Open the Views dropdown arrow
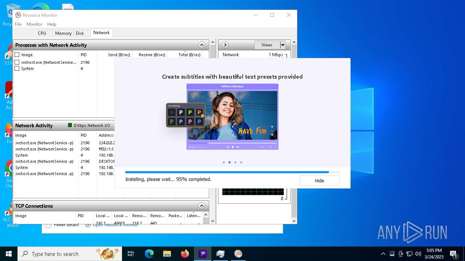 (283, 45)
